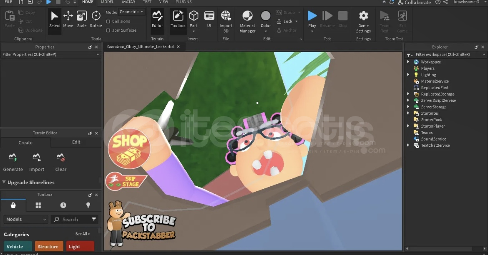Switch to the AVATAR ribbon tab
The image size is (488, 255).
[128, 2]
